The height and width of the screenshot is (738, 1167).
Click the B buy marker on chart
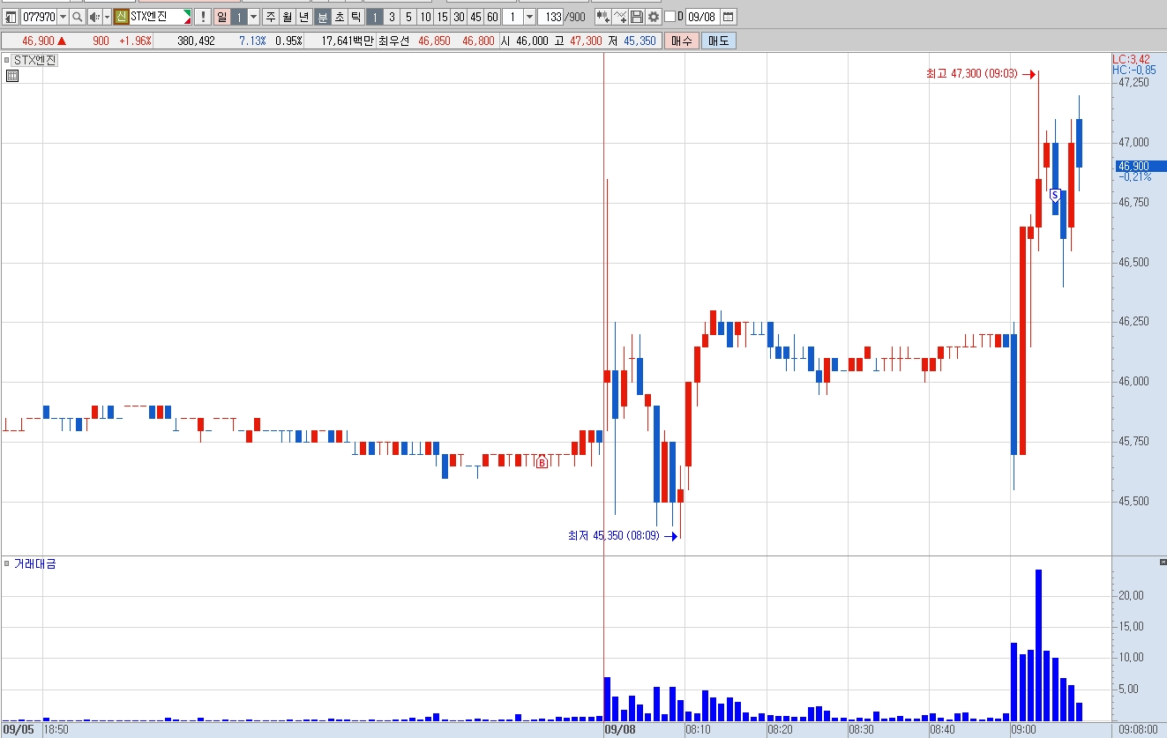coord(542,462)
